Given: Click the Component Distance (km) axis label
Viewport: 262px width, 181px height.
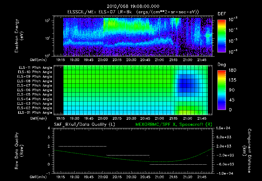Looking at the screenshot, I should tap(247, 151).
